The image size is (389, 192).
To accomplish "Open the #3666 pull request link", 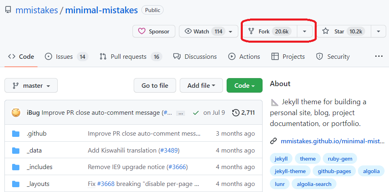I will coord(177,167).
